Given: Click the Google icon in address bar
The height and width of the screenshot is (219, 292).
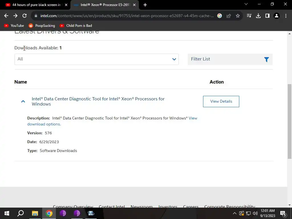Looking at the screenshot, I should tap(220, 16).
